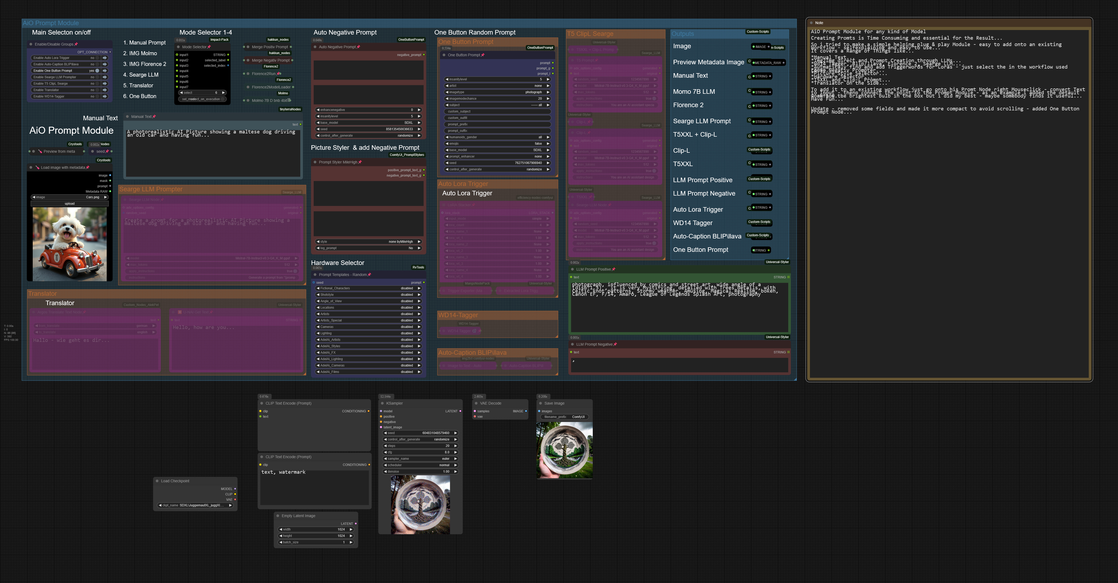This screenshot has height=583, width=1118.
Task: Click the refresh icon inside the WD14 Tagger node
Action: coord(474,331)
